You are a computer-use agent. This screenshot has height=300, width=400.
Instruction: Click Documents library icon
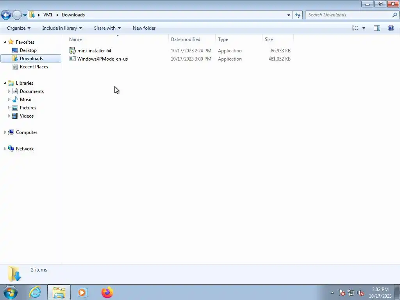(15, 91)
